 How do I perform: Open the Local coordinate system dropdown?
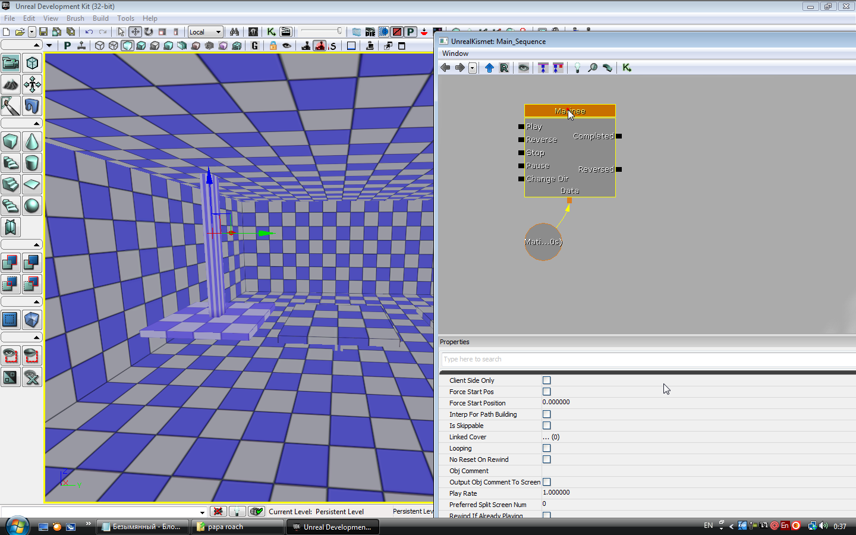point(206,32)
